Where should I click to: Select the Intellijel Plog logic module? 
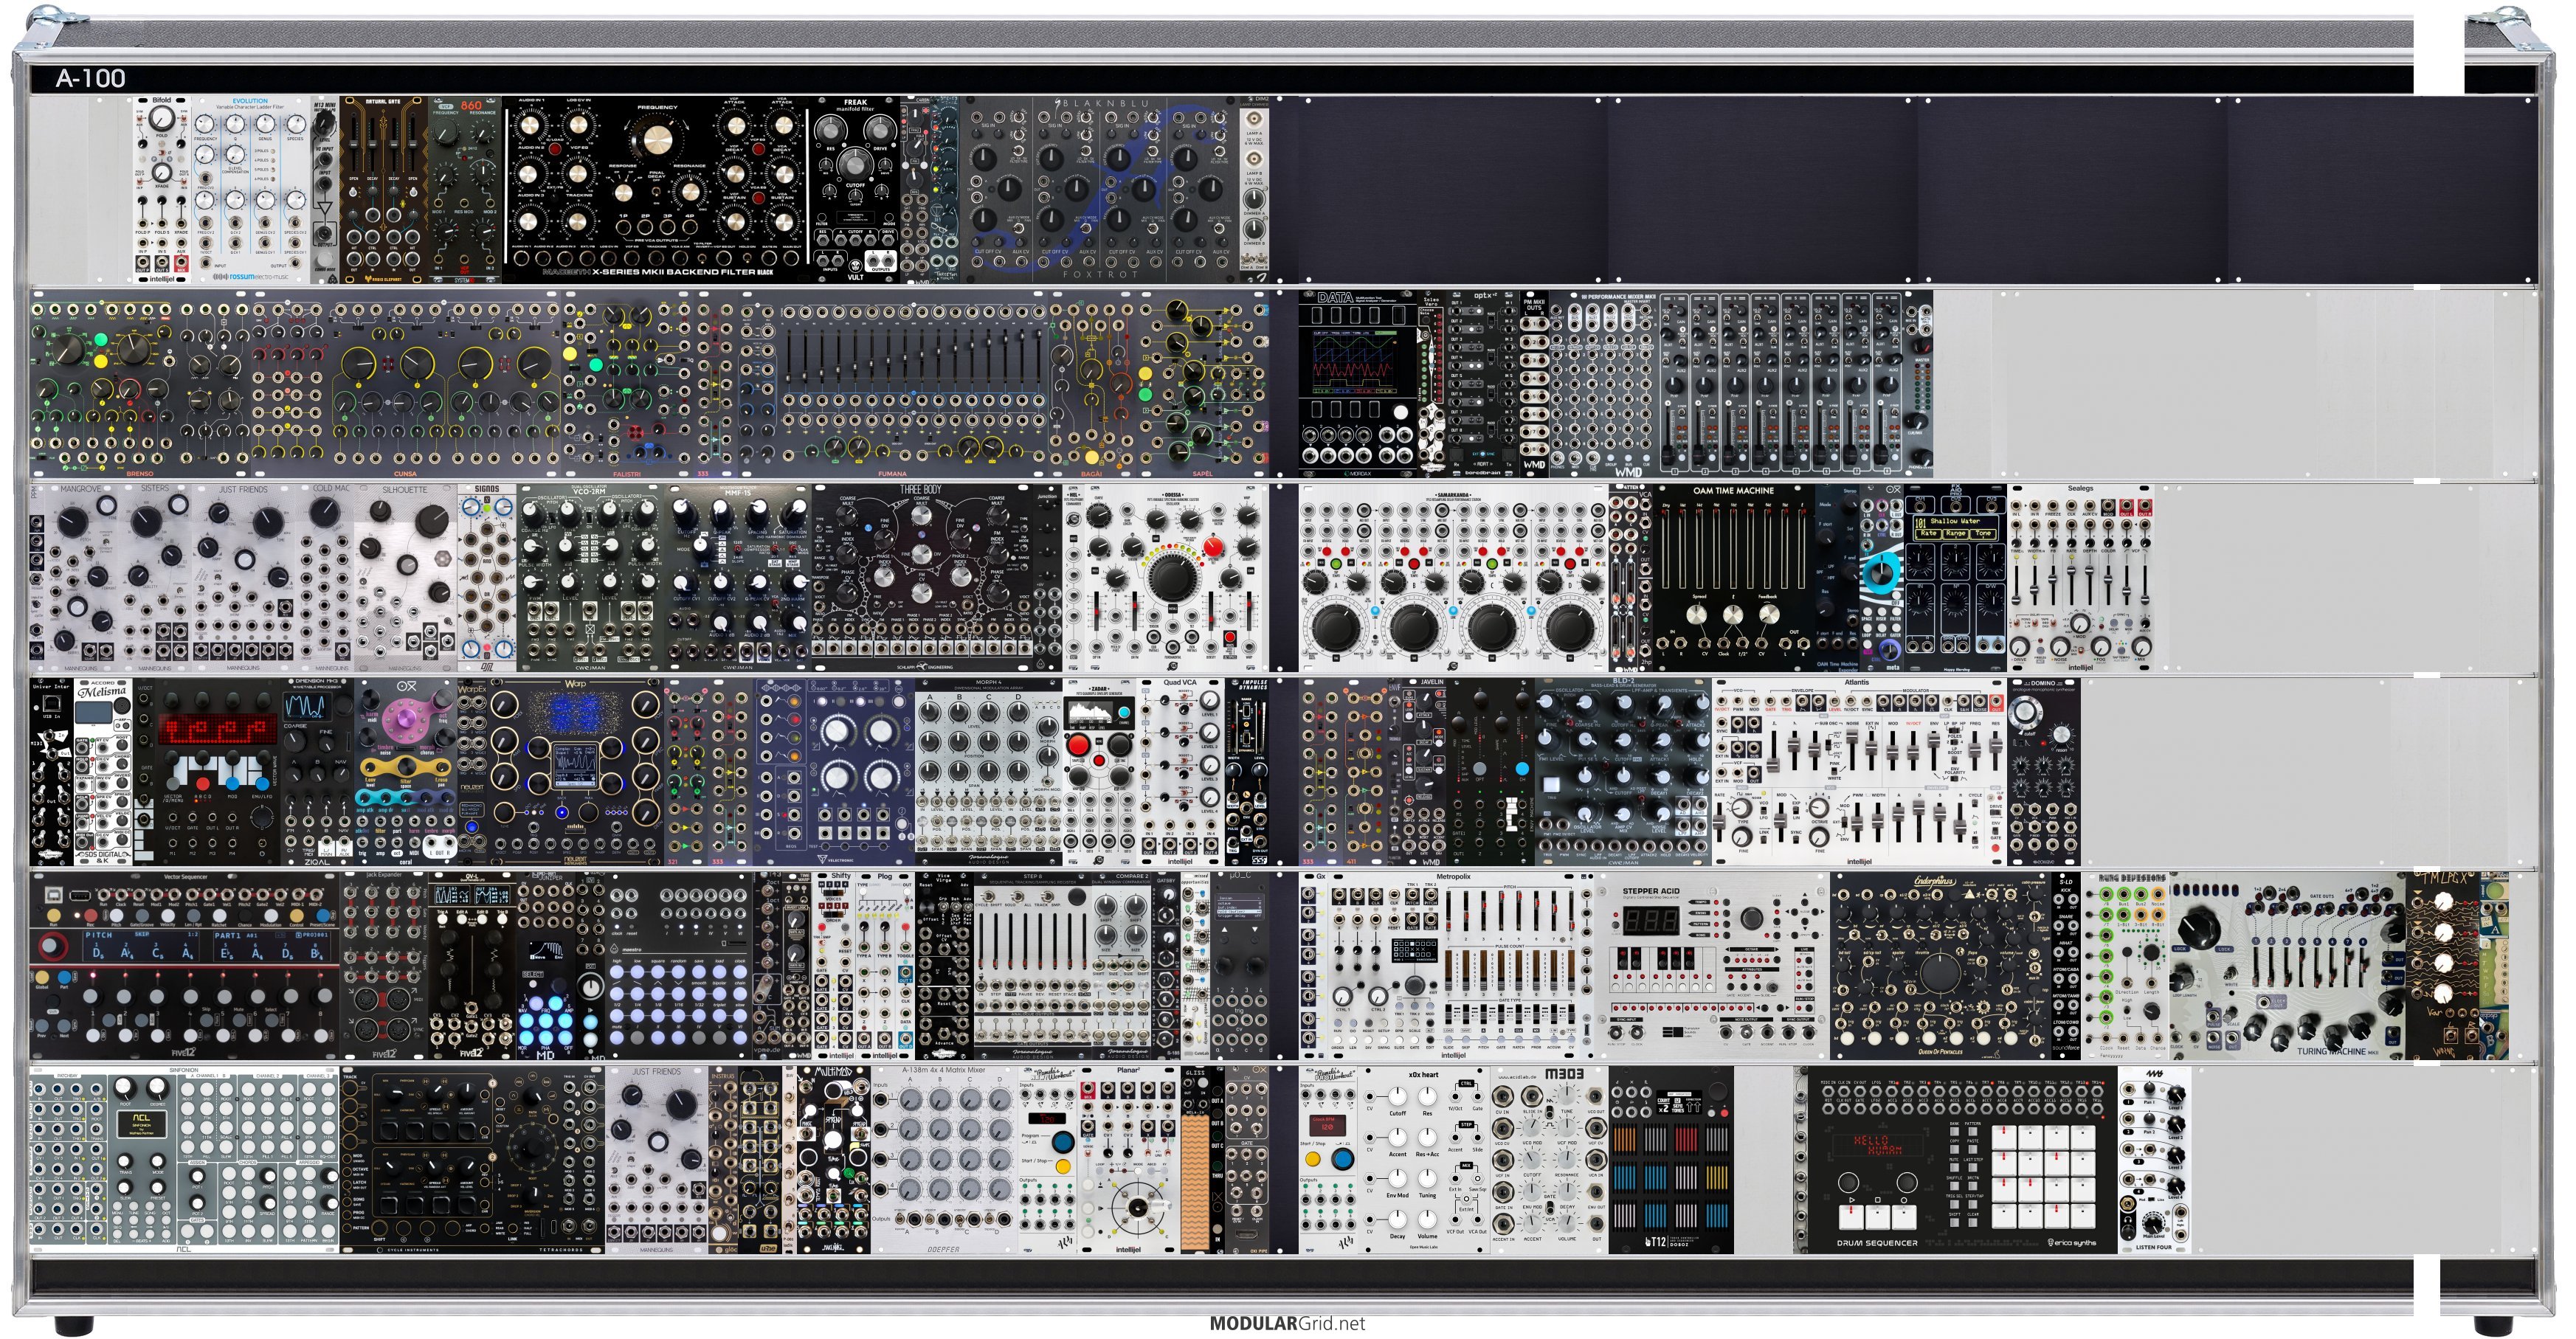tap(885, 966)
